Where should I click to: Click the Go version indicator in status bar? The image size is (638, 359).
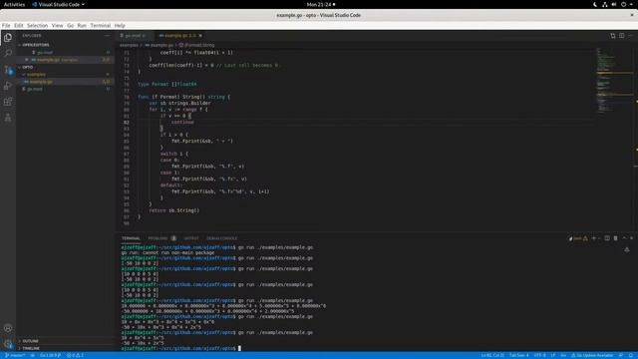[50, 355]
